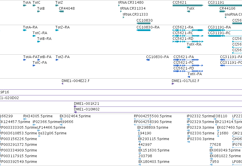The image size is (242, 166).
Task: Select the IP02366.5prime EST
Action: pyautogui.click(x=34, y=125)
